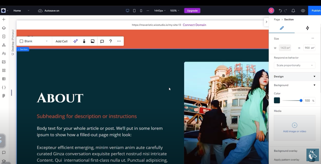Open the Site Styles text icon
Viewport: 321px width, 164px height.
pos(4,54)
